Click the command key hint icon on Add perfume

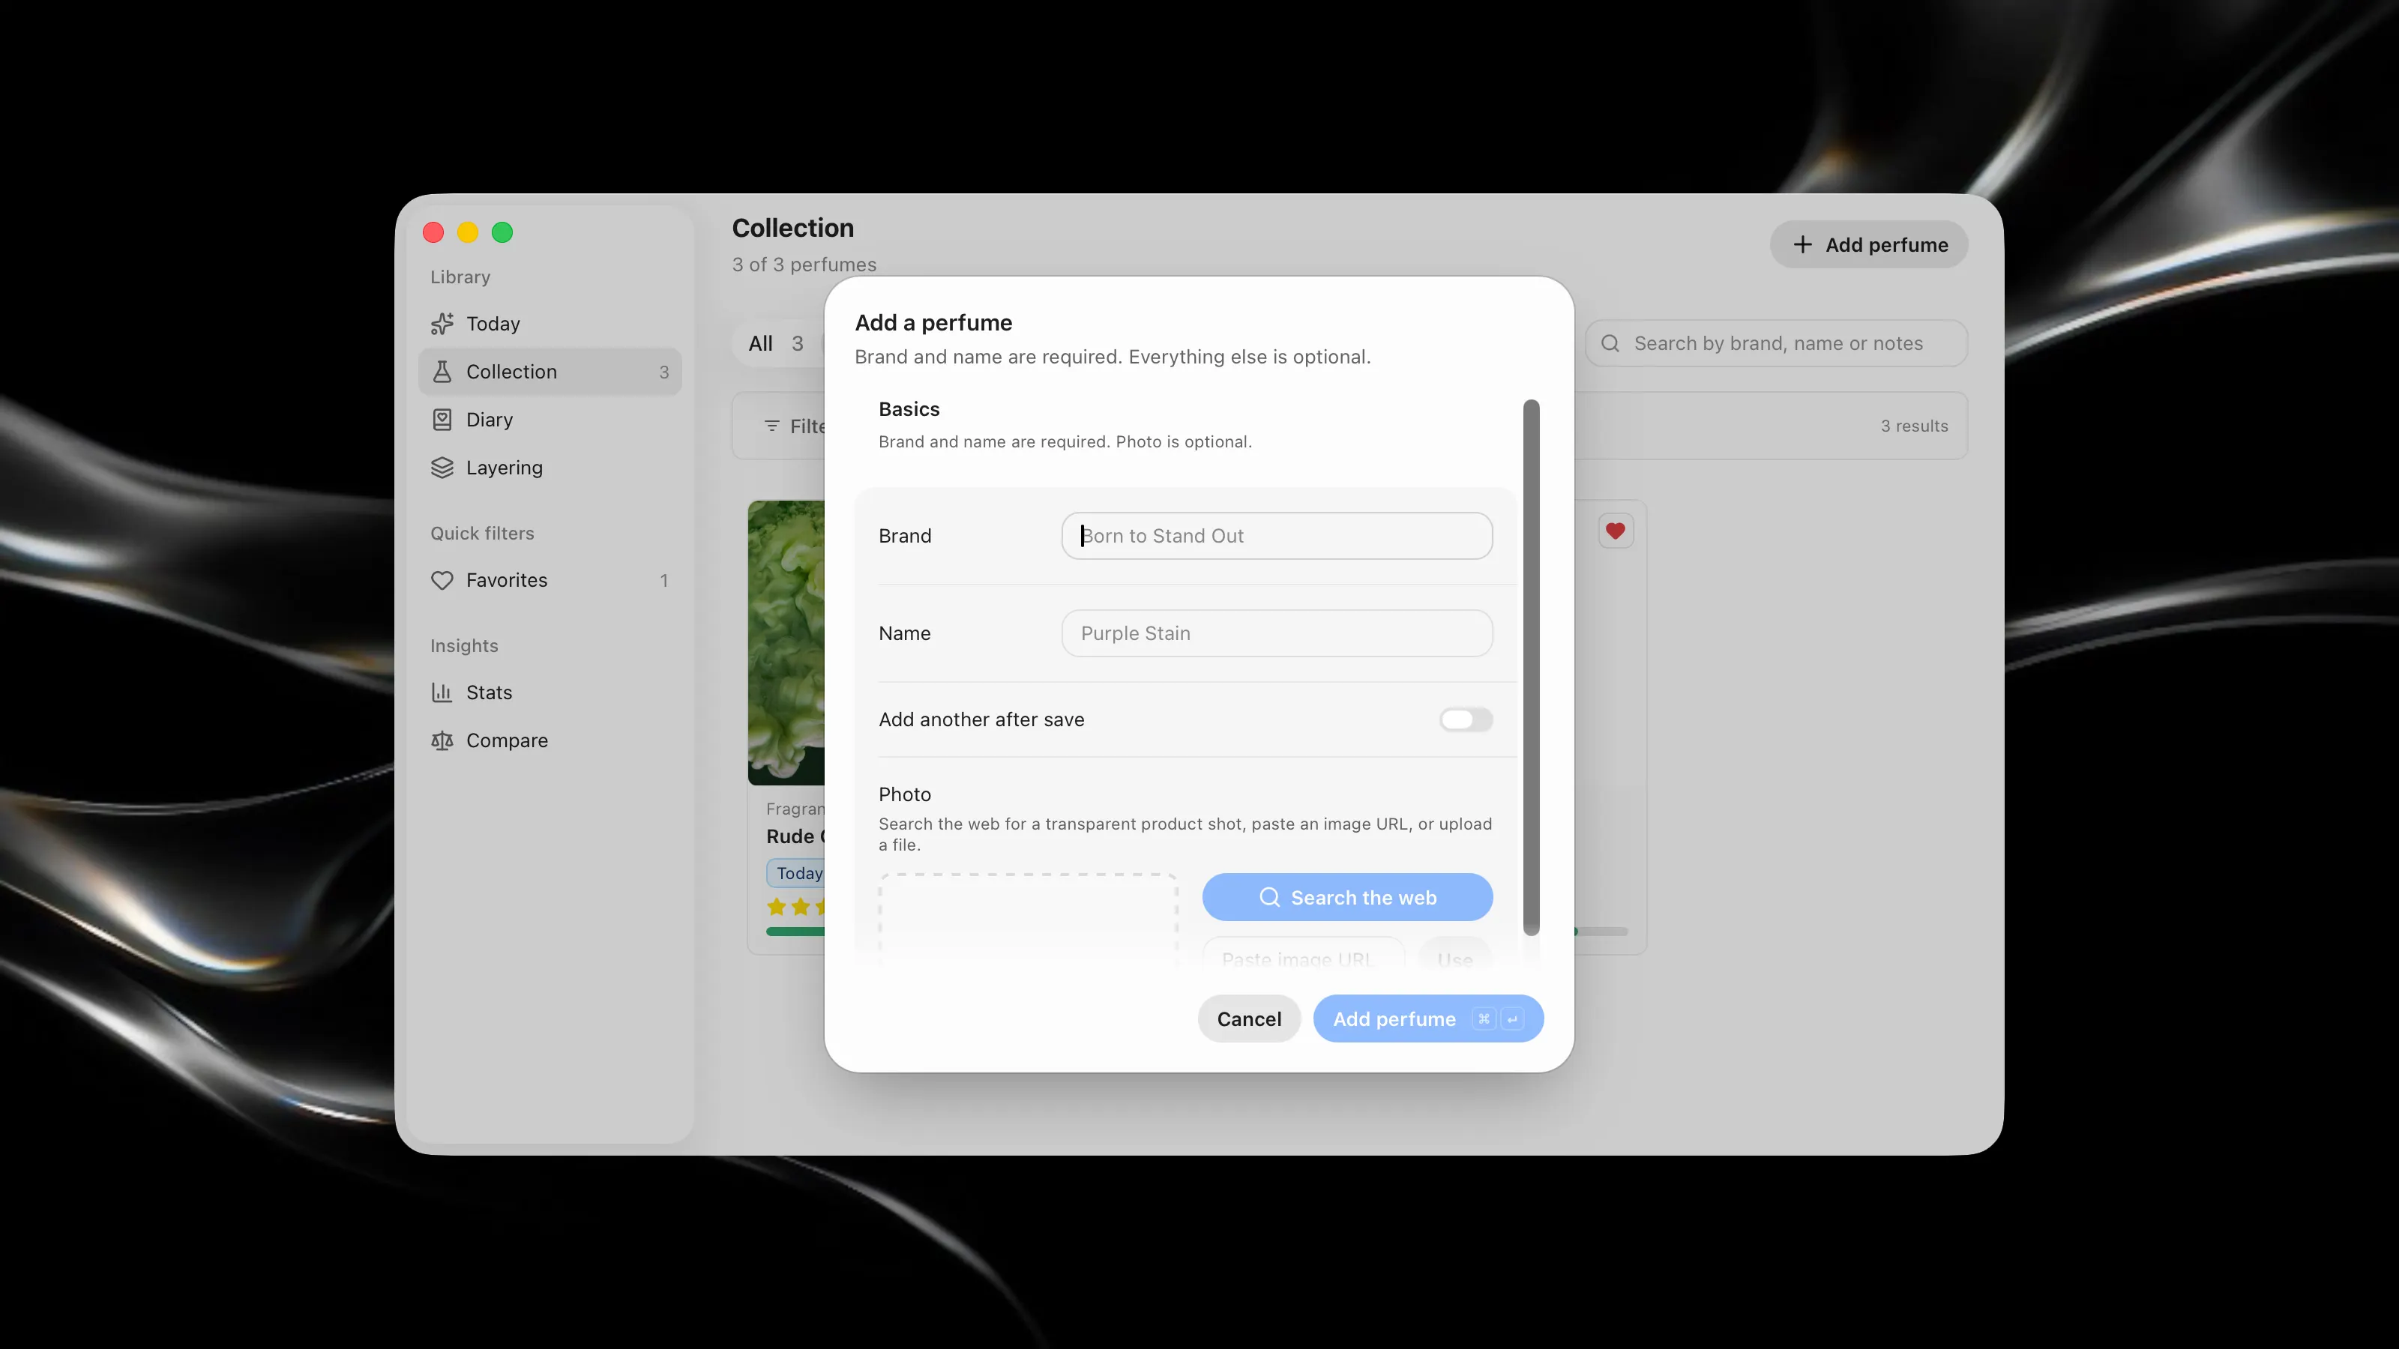[x=1484, y=1018]
